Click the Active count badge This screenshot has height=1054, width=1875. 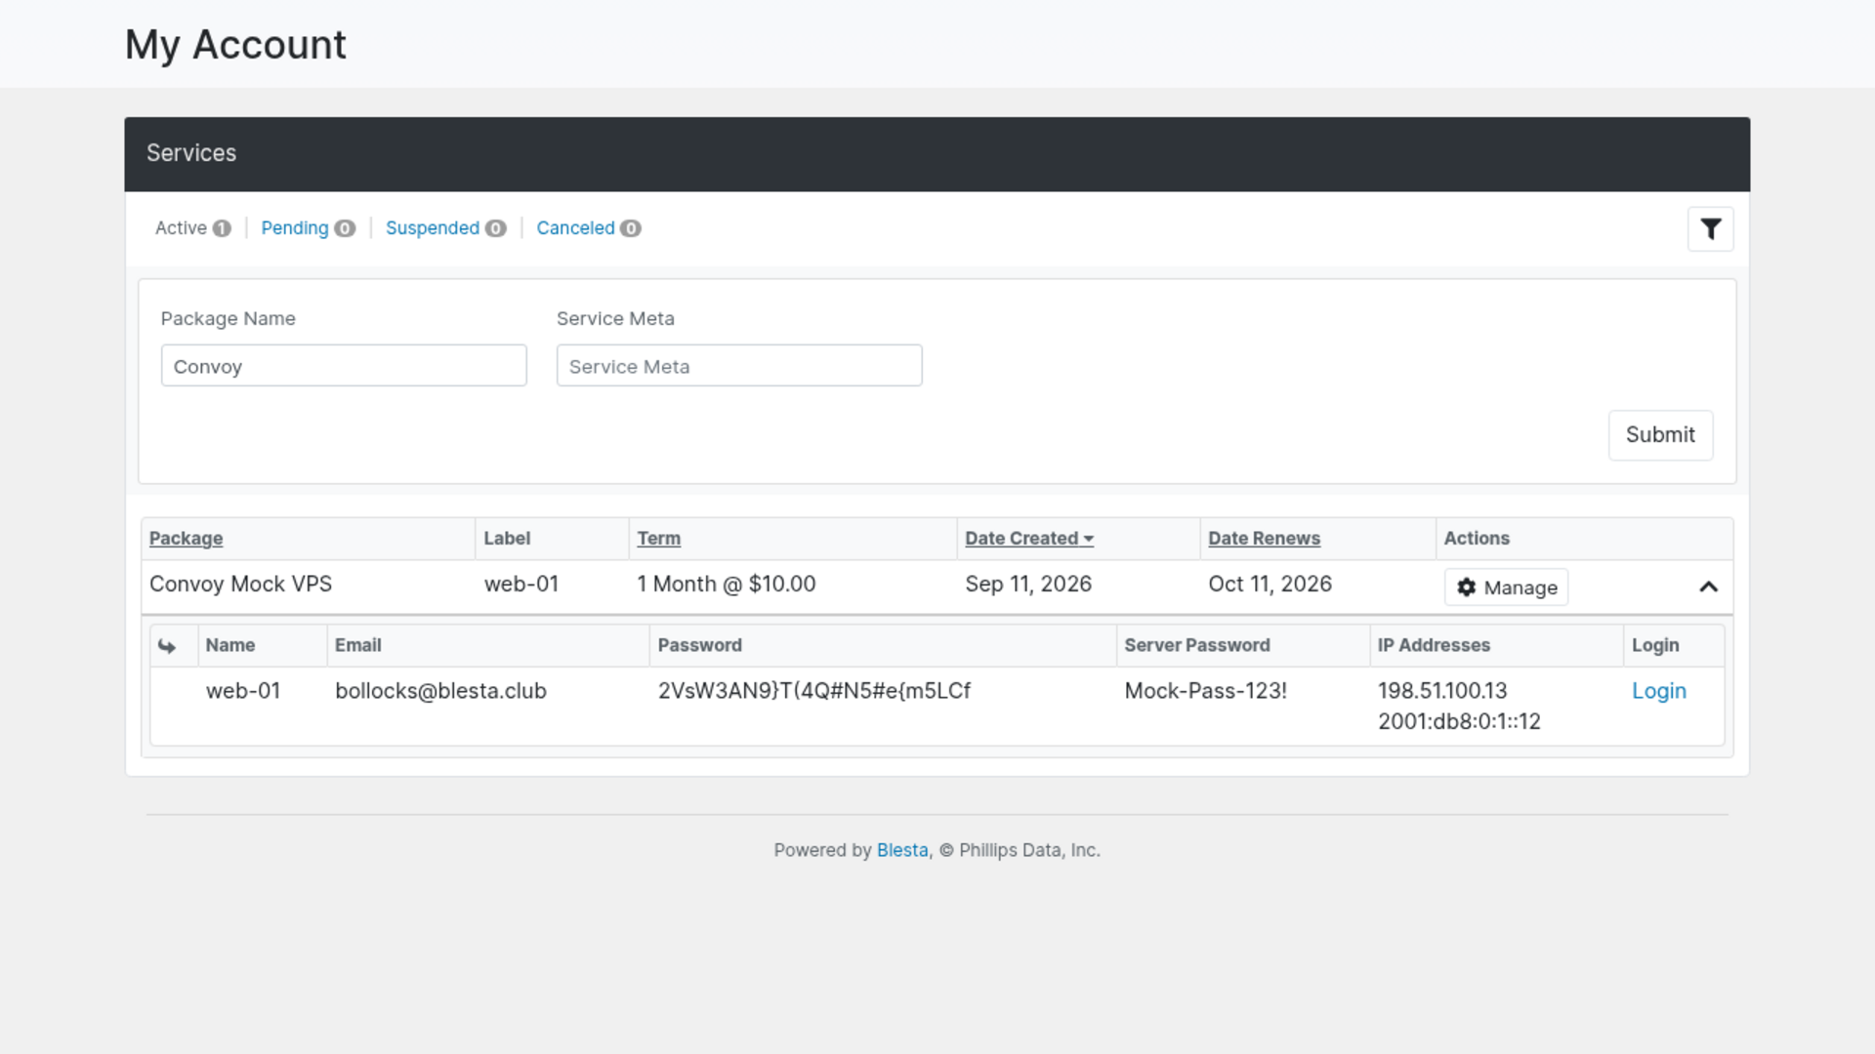(x=222, y=228)
